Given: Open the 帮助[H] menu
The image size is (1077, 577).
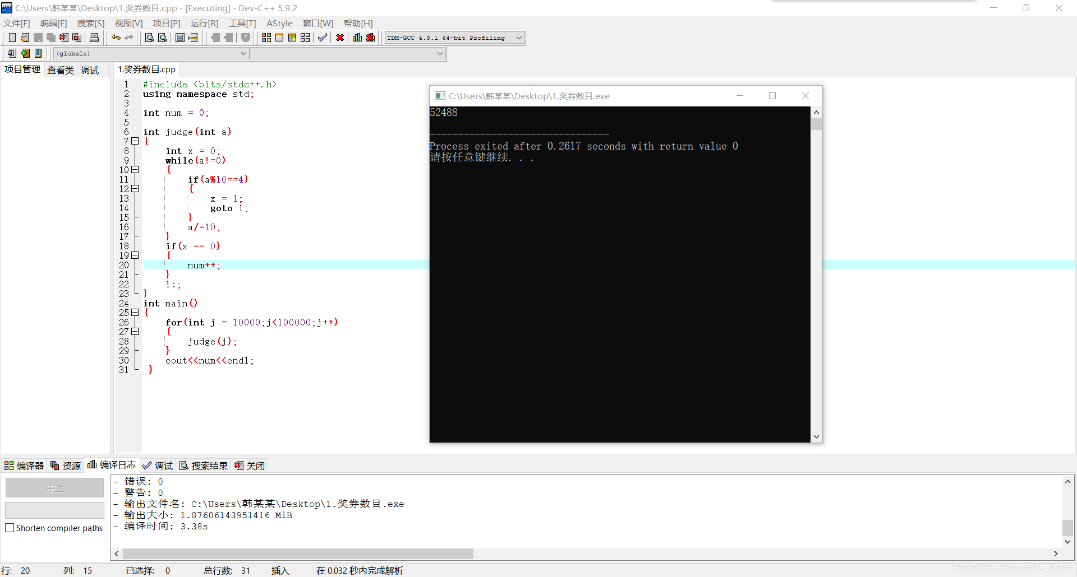Looking at the screenshot, I should 358,23.
